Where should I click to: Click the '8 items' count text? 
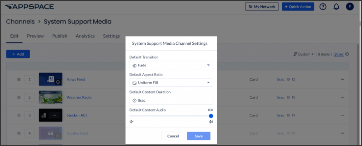323,54
